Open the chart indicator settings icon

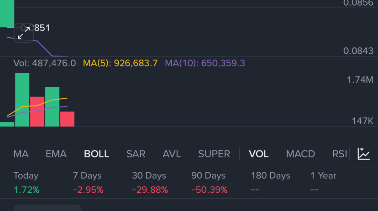click(x=364, y=154)
